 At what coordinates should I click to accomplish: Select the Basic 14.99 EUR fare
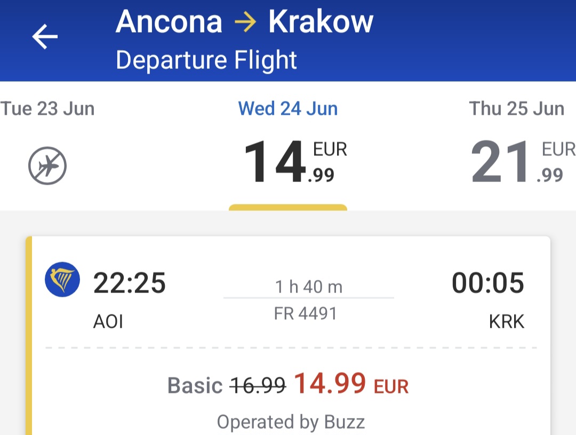(x=288, y=385)
